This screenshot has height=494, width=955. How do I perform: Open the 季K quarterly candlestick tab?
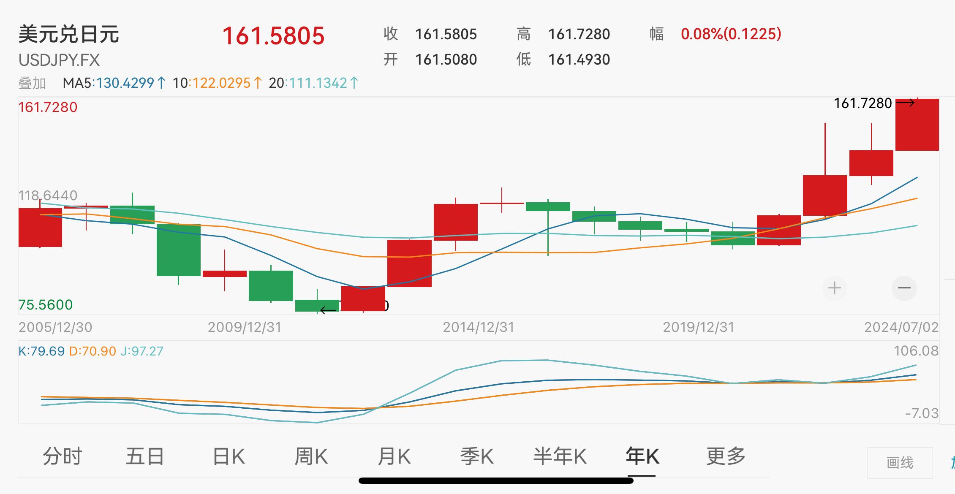point(477,456)
